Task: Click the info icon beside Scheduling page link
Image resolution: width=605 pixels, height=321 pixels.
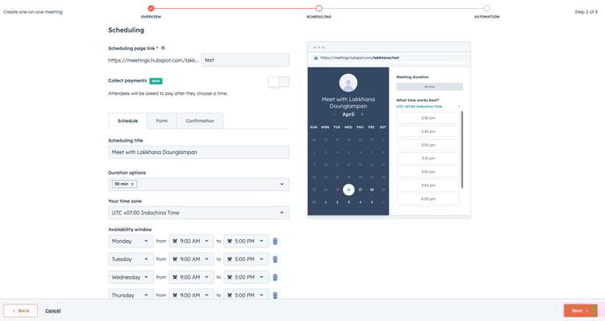Action: coord(163,48)
